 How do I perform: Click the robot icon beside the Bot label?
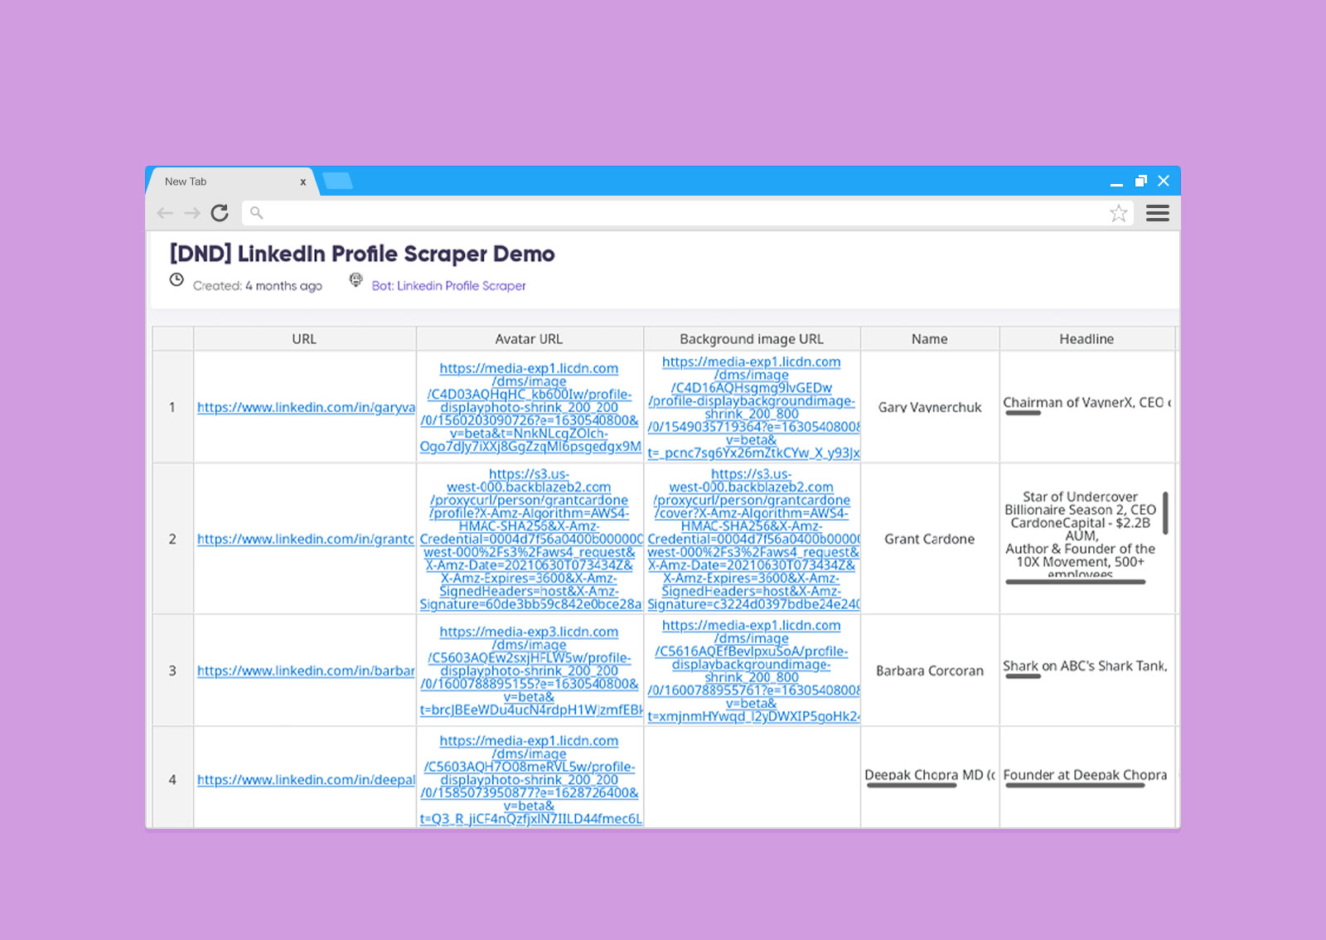(356, 280)
